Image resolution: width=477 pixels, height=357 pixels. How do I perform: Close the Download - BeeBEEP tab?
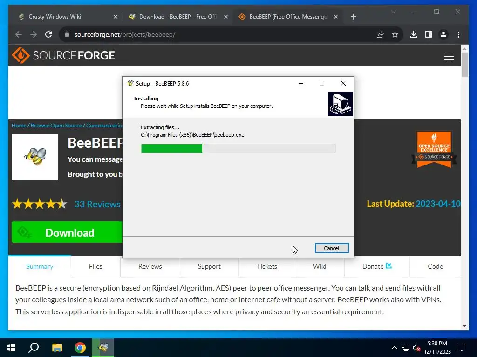pyautogui.click(x=226, y=17)
